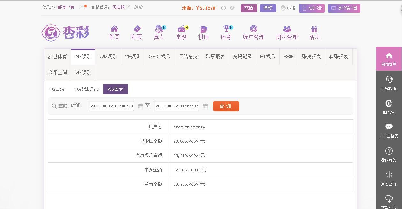The height and width of the screenshot is (209, 402).
Task: Click the 提款 withdraw button
Action: pyautogui.click(x=268, y=8)
